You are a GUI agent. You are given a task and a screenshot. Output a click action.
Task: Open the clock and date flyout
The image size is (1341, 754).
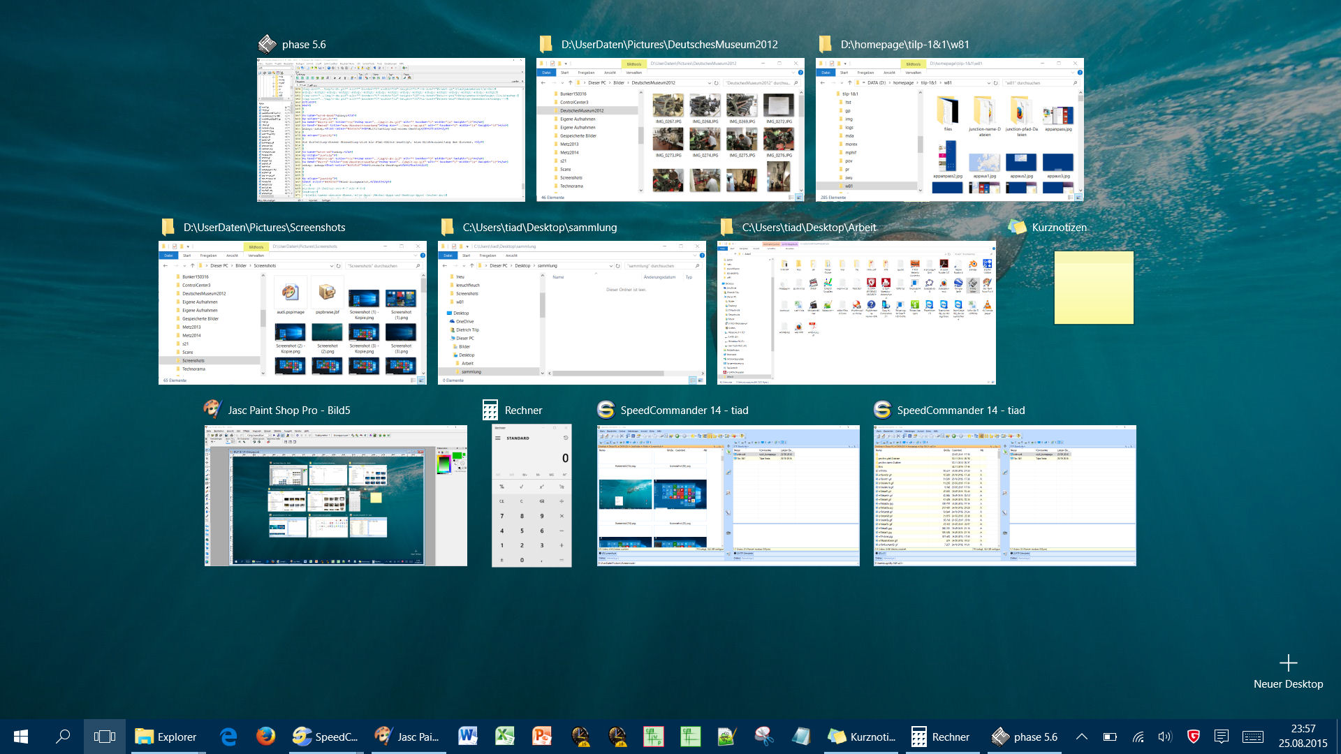(x=1303, y=737)
